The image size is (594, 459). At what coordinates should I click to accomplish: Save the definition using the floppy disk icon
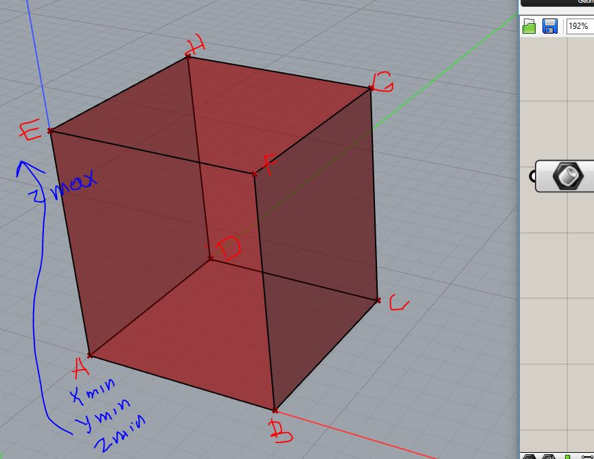(549, 26)
